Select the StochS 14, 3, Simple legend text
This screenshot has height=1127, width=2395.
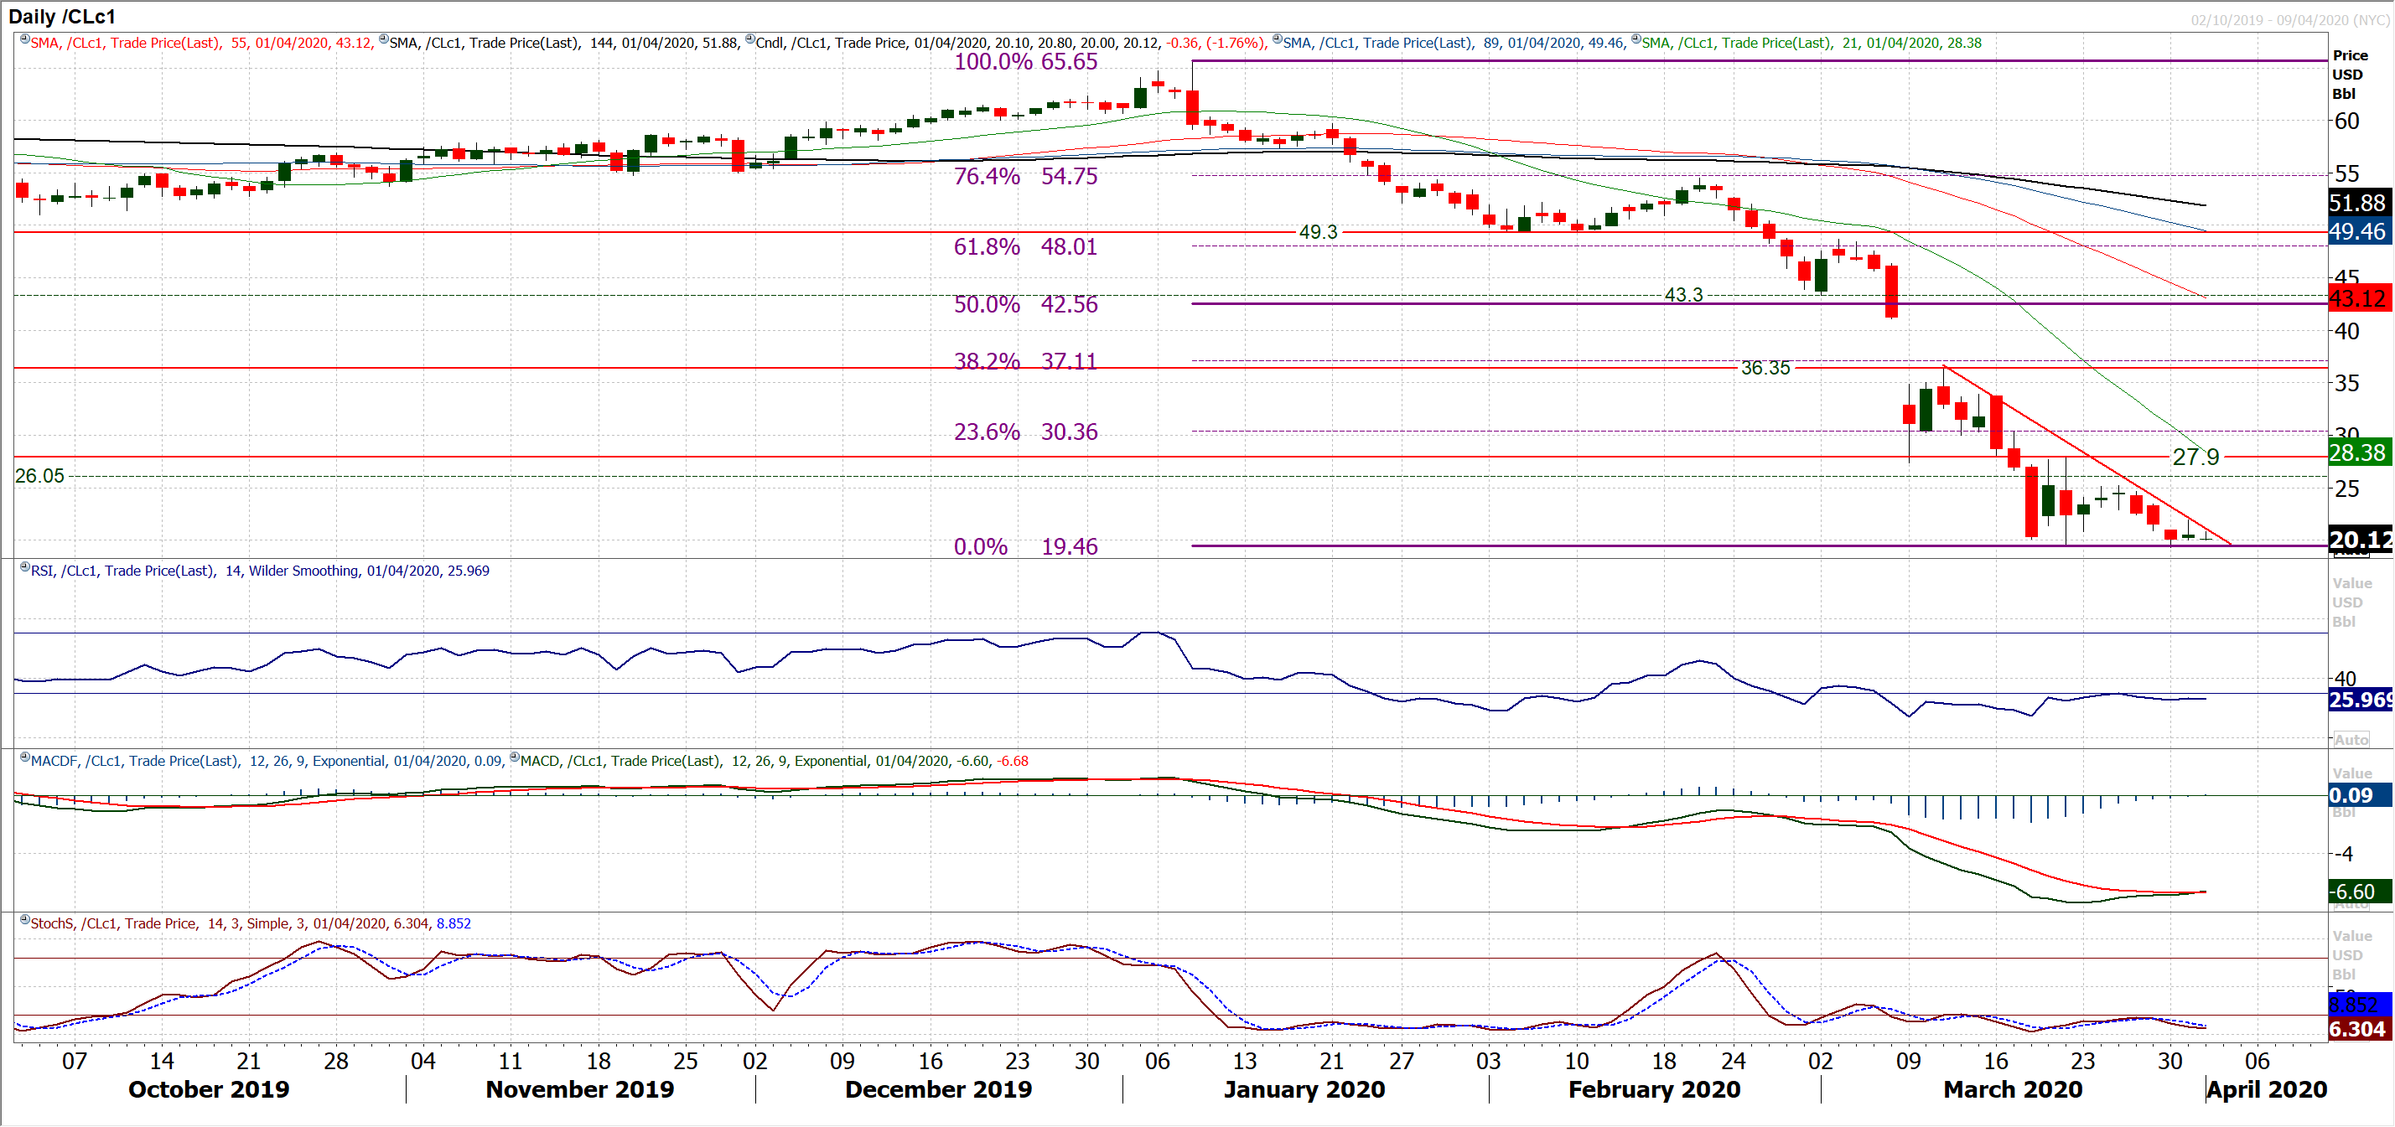251,923
